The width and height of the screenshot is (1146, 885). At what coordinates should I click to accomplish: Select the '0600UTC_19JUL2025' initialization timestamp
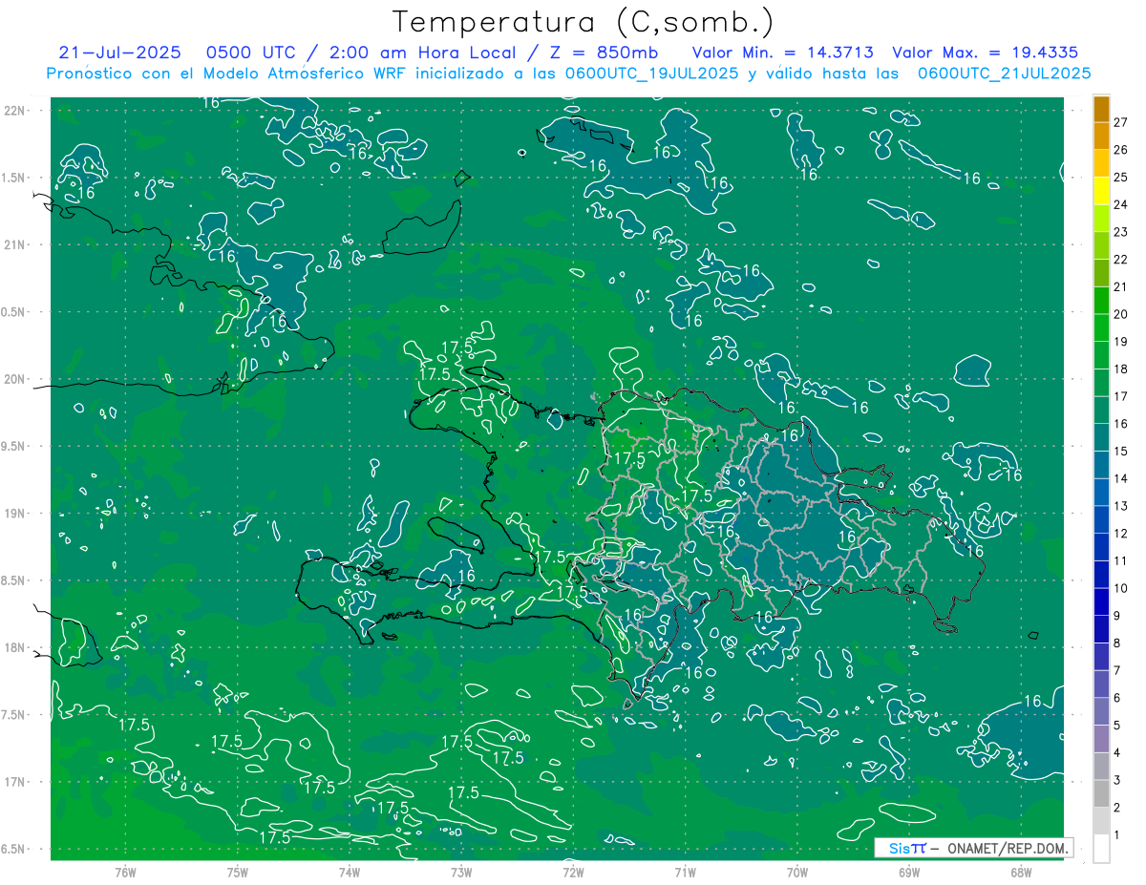(x=652, y=74)
